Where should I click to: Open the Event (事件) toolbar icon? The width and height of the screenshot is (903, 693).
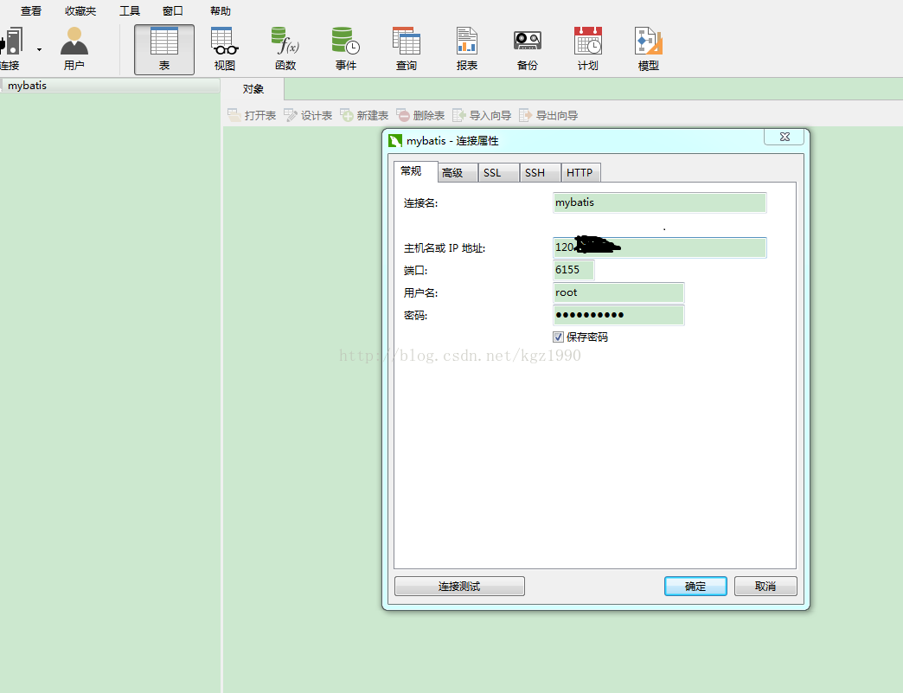coord(345,48)
